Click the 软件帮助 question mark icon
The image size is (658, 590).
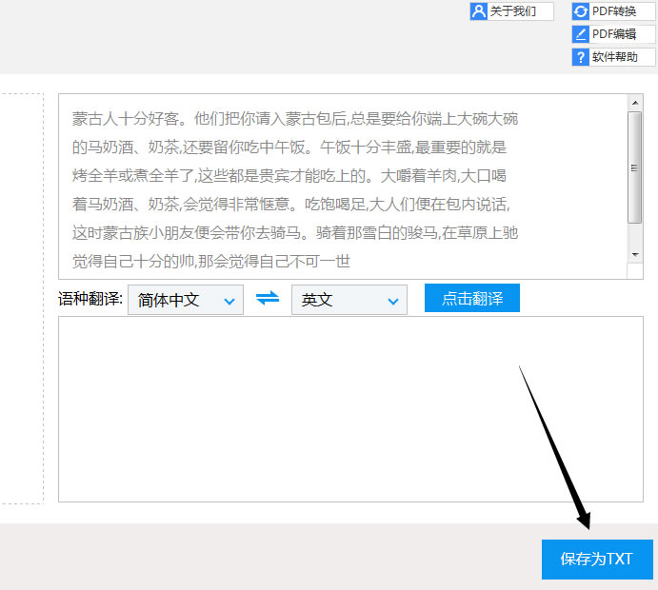click(580, 57)
